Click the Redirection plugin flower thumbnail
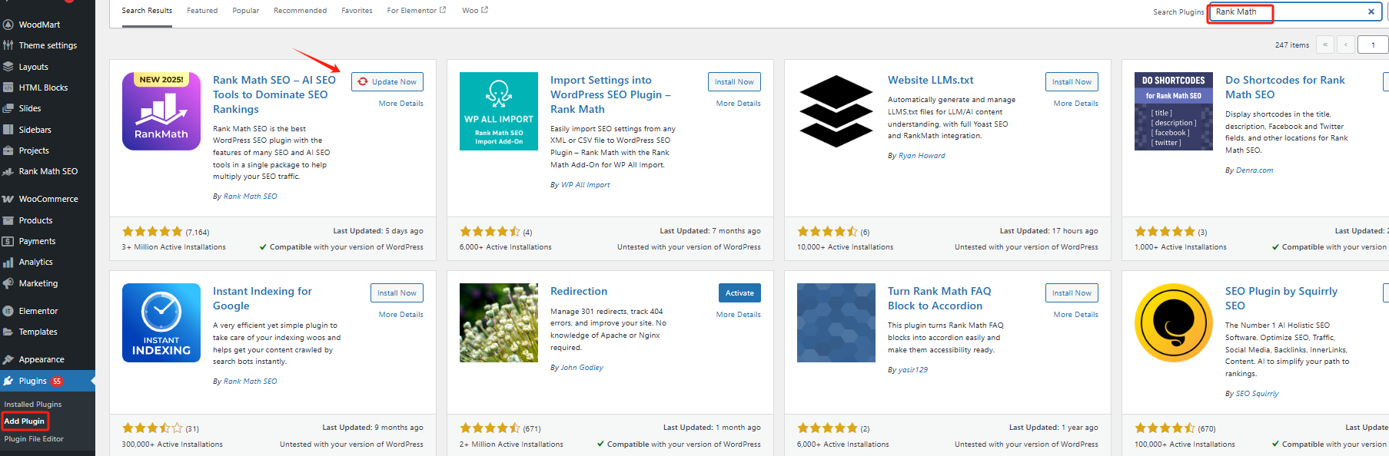 [498, 322]
